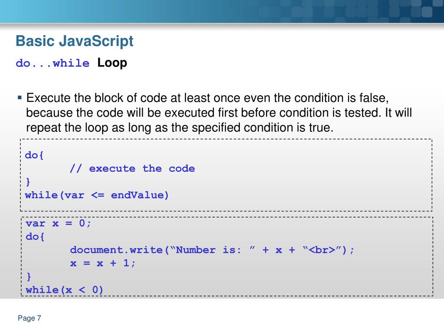Viewport: 444px width, 333px height.
Task: Click the "while(var <= endValue)" line
Action: coord(97,195)
